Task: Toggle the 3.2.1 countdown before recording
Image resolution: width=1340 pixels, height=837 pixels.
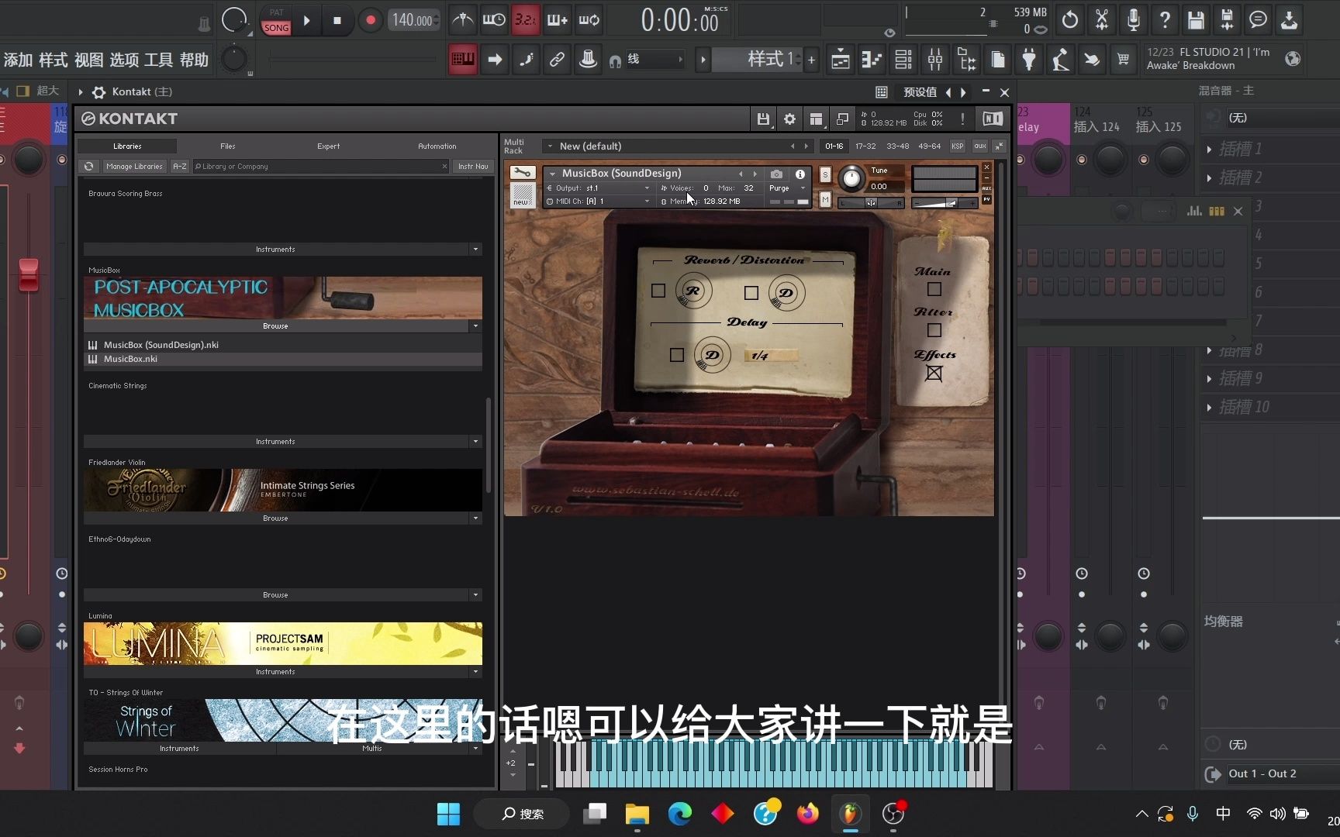Action: point(525,20)
